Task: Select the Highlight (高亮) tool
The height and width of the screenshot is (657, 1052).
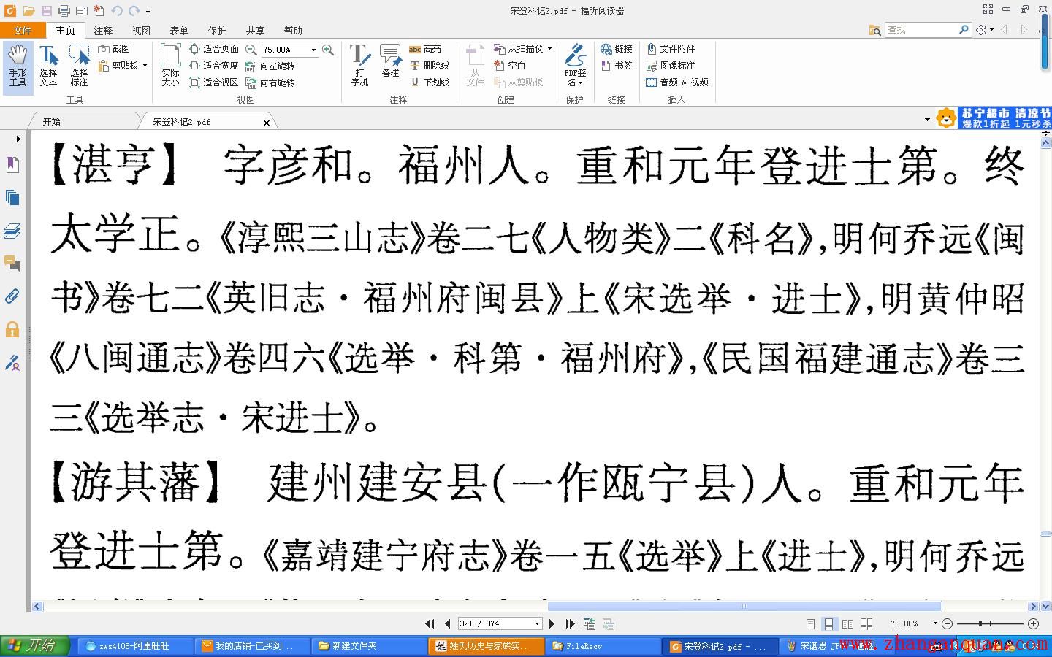Action: coord(424,49)
